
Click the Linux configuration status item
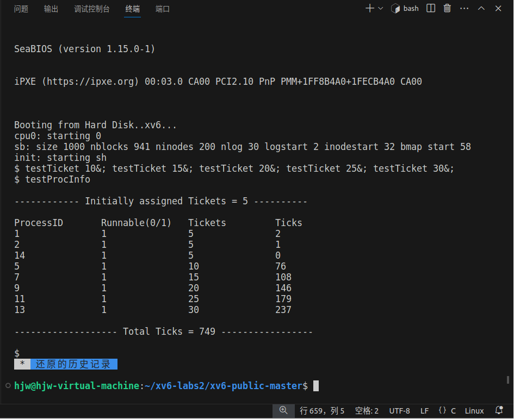click(x=474, y=411)
